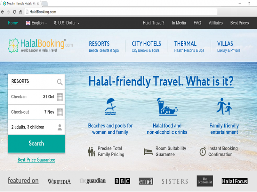
Task: Open the RESORTS category menu
Action: pyautogui.click(x=104, y=47)
